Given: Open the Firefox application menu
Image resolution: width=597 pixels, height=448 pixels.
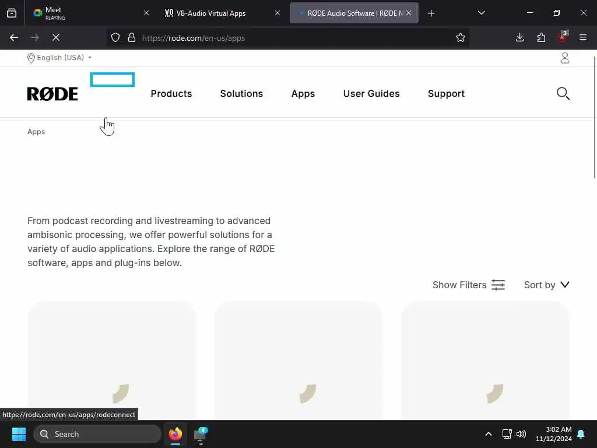Looking at the screenshot, I should [x=583, y=37].
